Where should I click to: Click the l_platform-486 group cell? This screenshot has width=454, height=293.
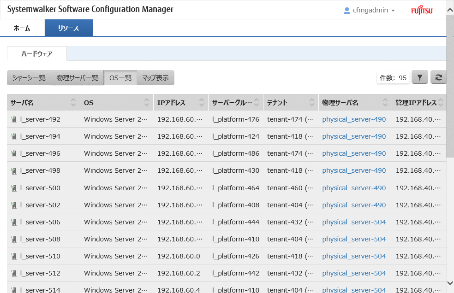[236, 153]
